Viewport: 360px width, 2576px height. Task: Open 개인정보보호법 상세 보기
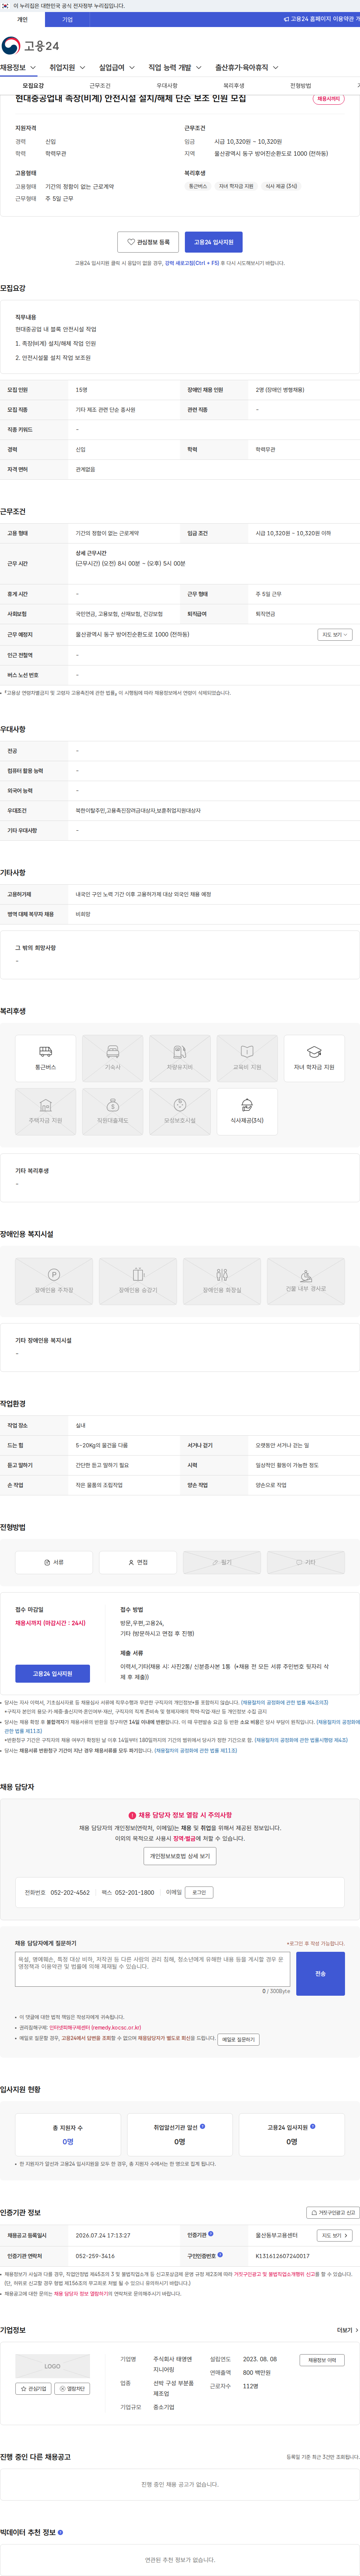pos(180,1856)
